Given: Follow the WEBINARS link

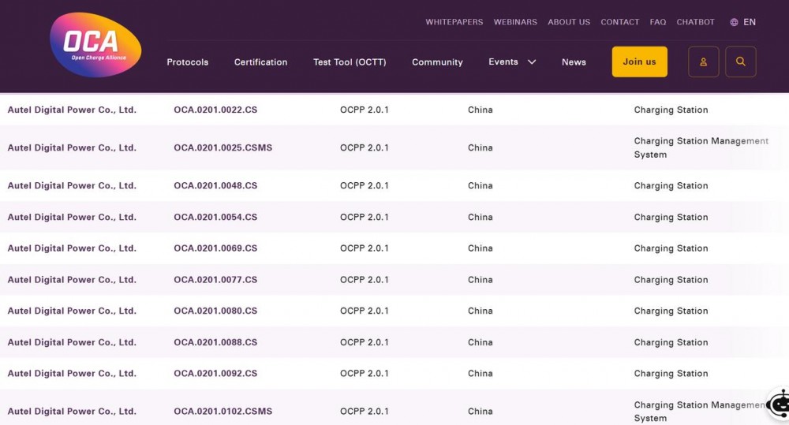Looking at the screenshot, I should pos(515,22).
